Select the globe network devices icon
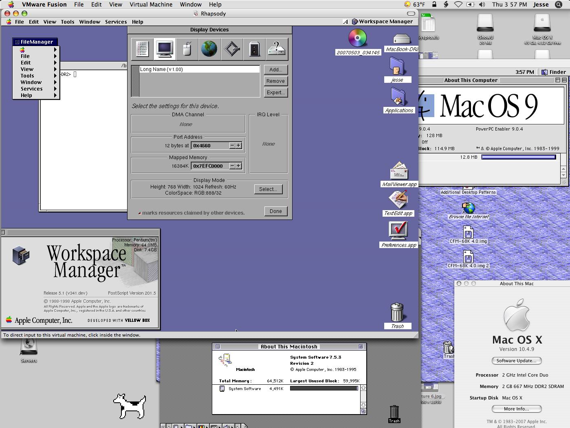The image size is (570, 428). (x=209, y=49)
